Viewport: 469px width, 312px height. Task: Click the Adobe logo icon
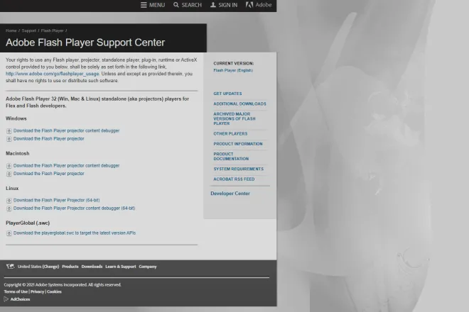point(249,5)
